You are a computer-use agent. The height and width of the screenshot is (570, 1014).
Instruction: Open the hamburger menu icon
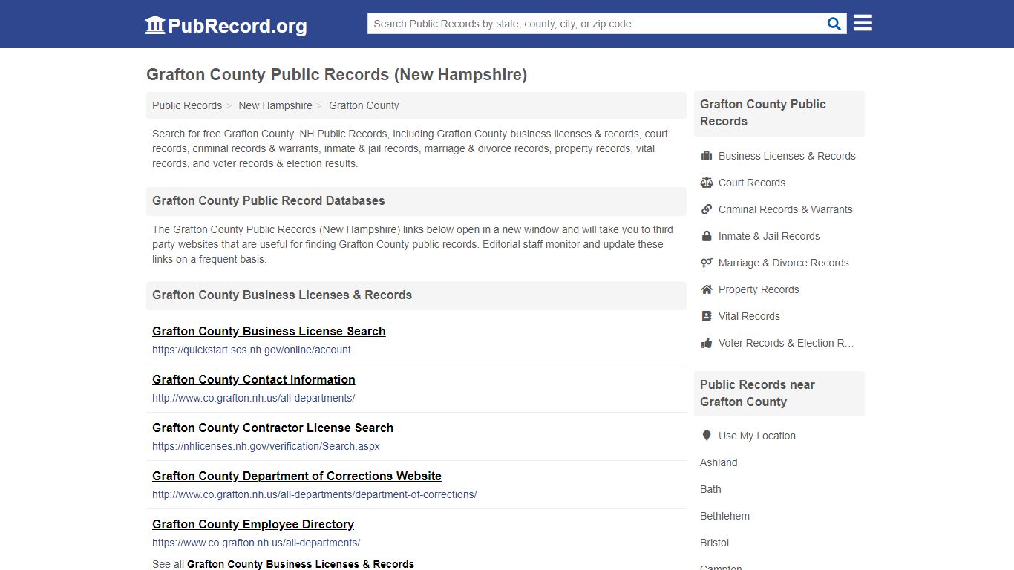(x=863, y=23)
